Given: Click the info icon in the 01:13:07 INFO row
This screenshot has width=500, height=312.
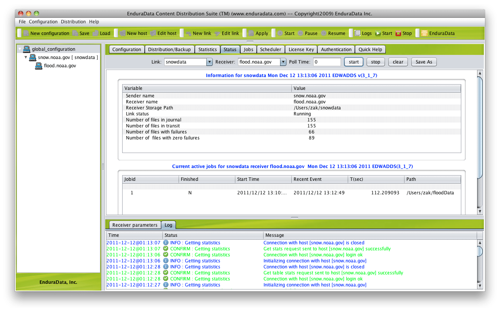Looking at the screenshot, I should [x=166, y=243].
